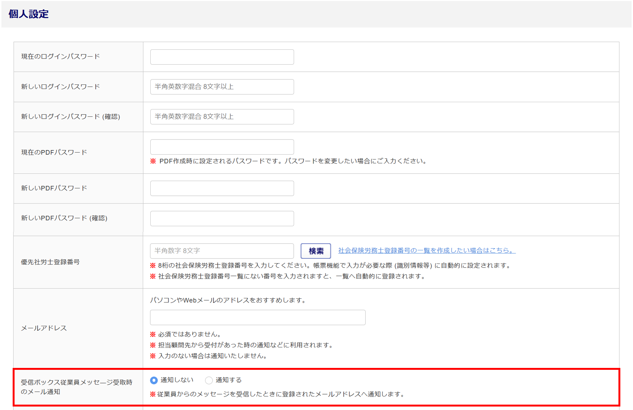Image resolution: width=633 pixels, height=410 pixels.
Task: Select the 通知しない radio button
Action: (154, 380)
